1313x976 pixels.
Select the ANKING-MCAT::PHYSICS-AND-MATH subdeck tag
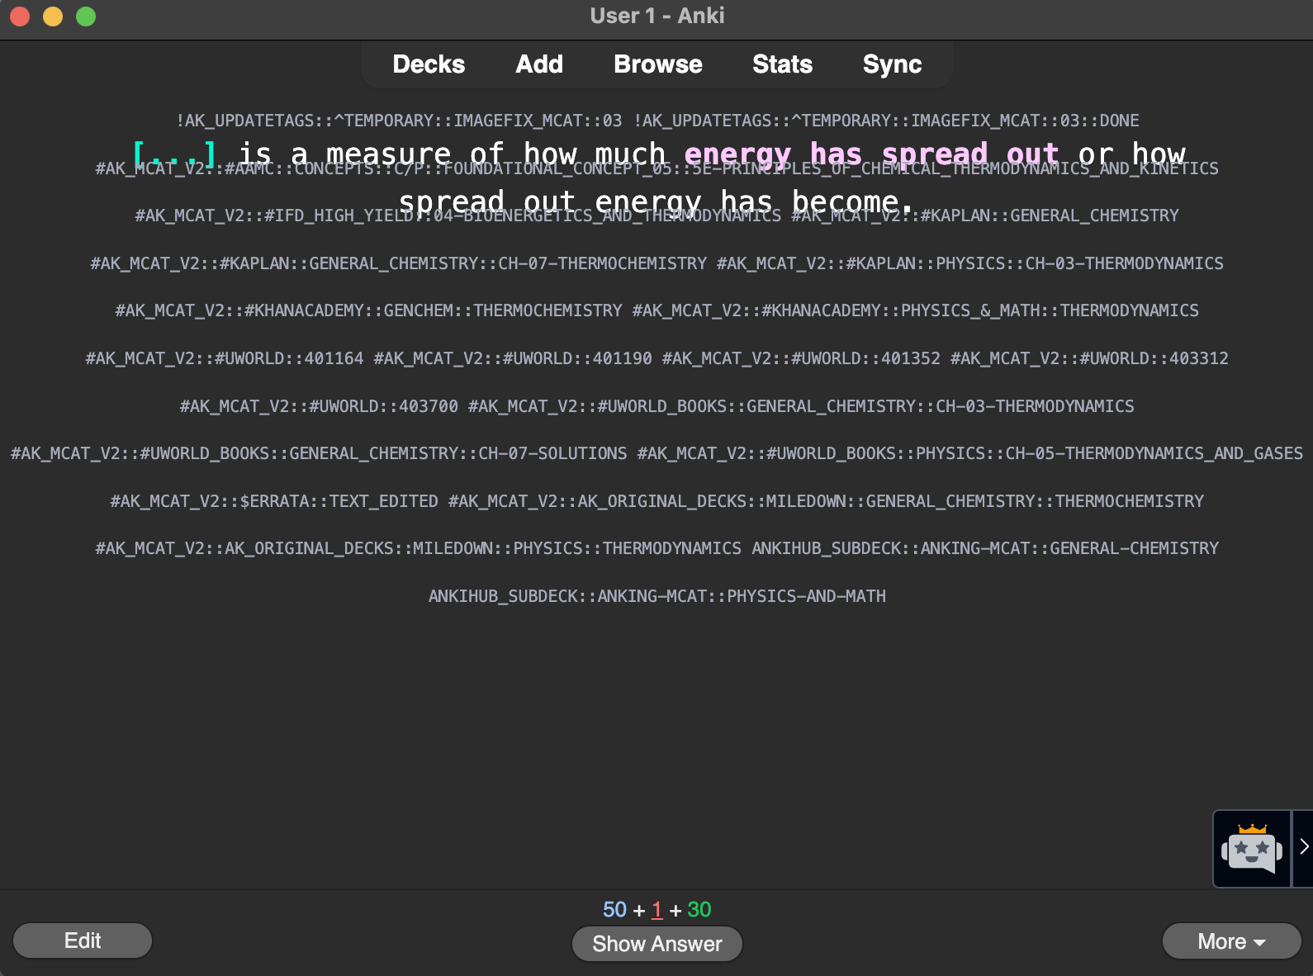click(x=656, y=596)
